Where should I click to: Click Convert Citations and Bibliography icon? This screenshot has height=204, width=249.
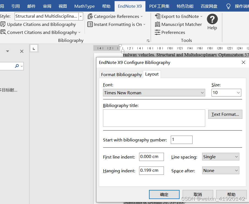tap(3, 32)
